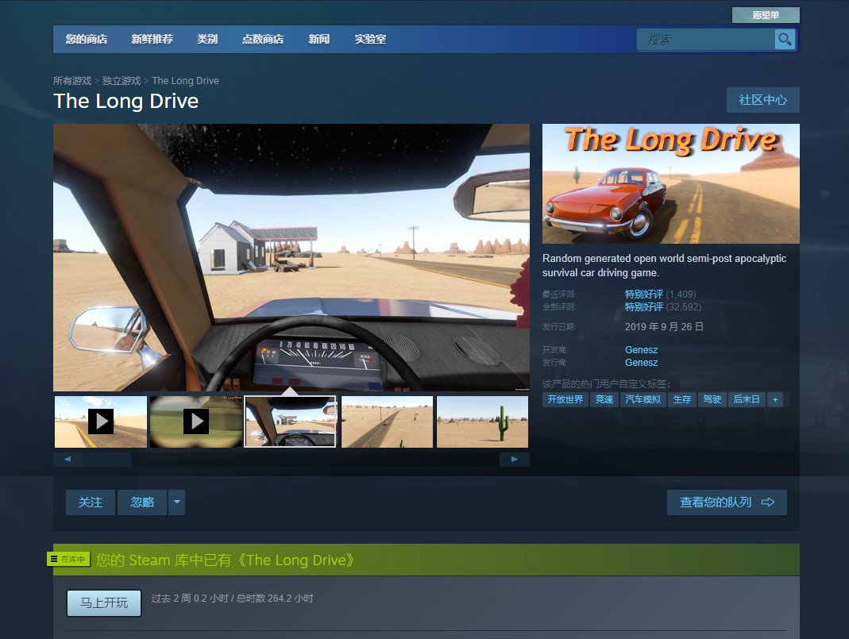Click the 关注 follow button
This screenshot has height=639, width=849.
[x=91, y=502]
